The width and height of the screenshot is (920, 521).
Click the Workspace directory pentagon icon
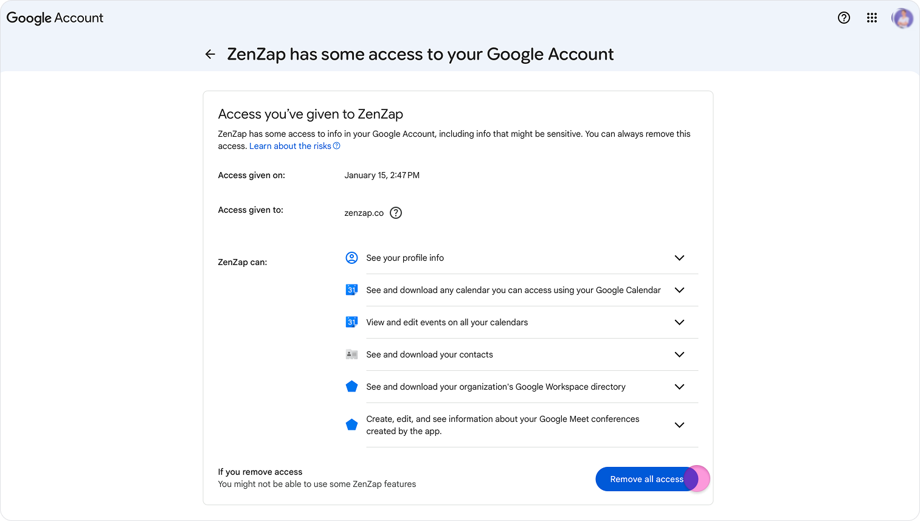point(351,387)
